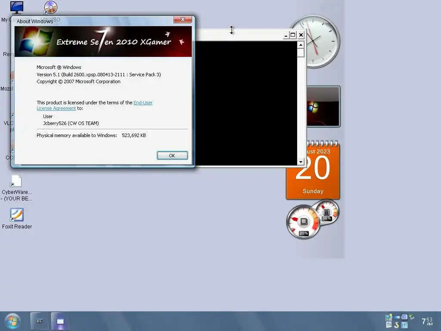
Task: Click the console window scrollbar thumb
Action: pos(301,53)
